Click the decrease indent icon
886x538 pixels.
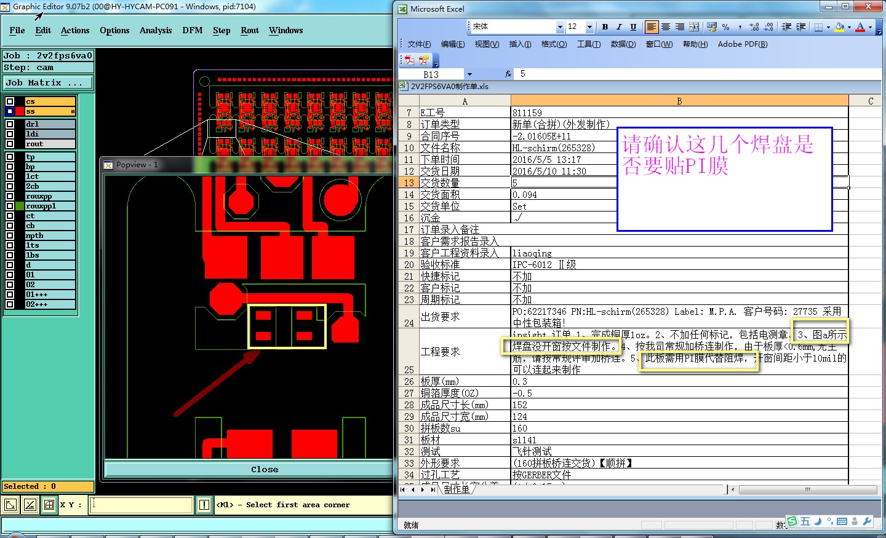coord(786,27)
